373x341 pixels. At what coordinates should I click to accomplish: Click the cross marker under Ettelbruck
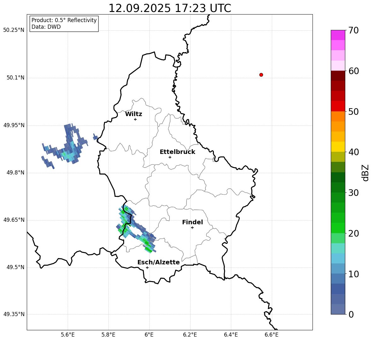(x=170, y=157)
